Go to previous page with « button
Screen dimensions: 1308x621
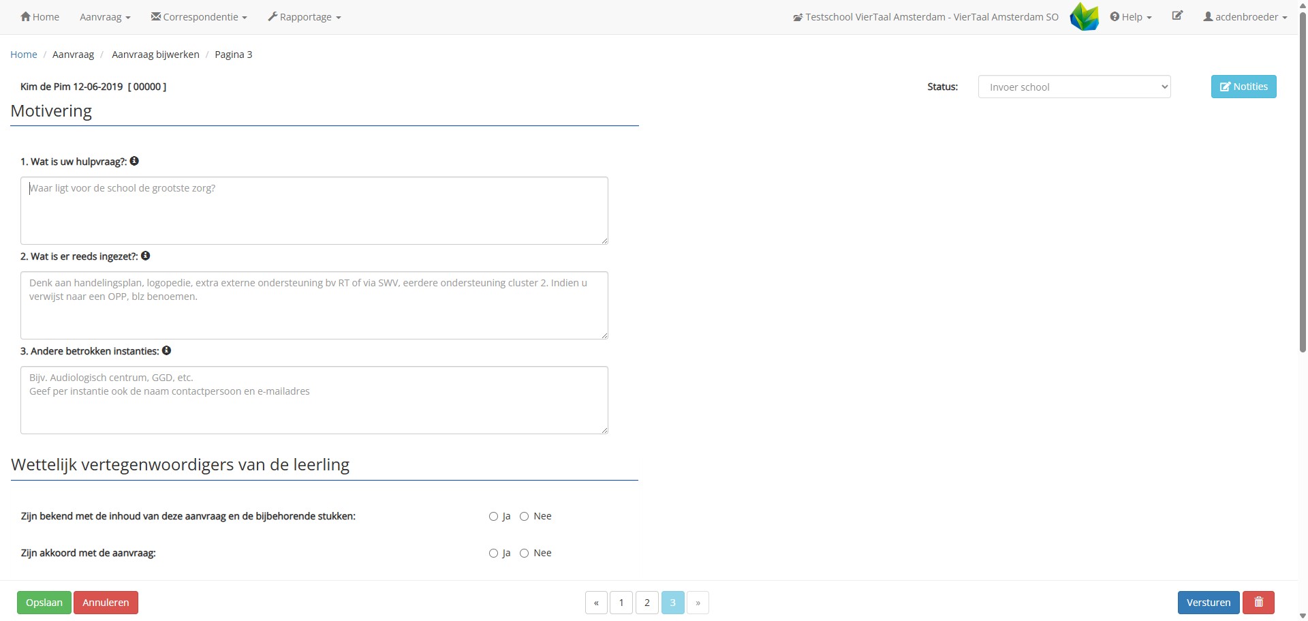(596, 603)
